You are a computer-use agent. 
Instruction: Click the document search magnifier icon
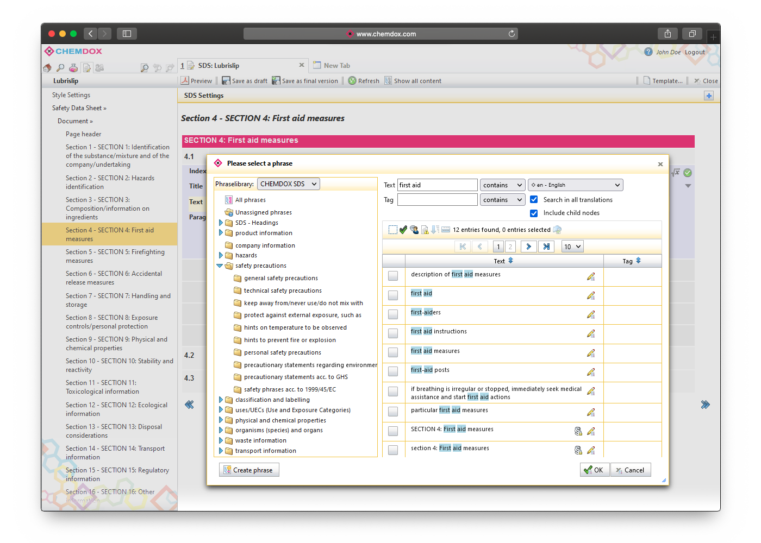(x=144, y=68)
